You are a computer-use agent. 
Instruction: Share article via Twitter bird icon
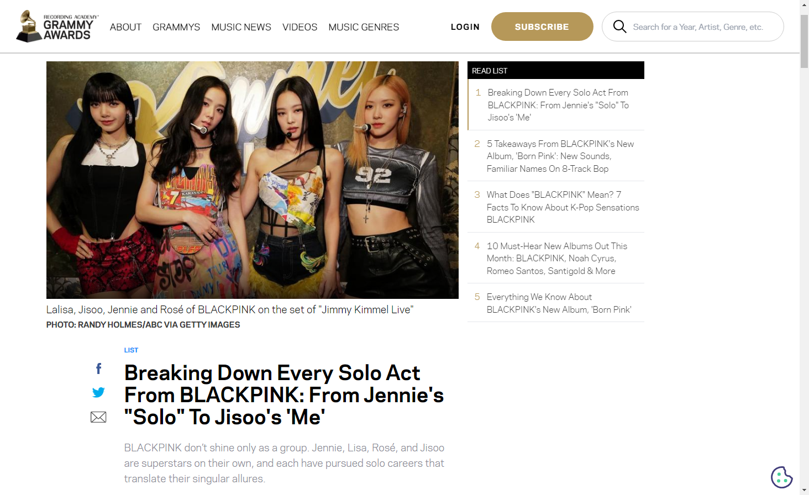[x=98, y=392]
